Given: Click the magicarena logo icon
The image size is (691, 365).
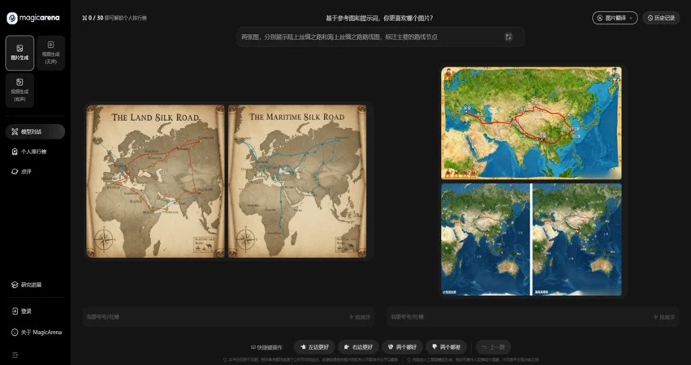Looking at the screenshot, I should pos(12,18).
